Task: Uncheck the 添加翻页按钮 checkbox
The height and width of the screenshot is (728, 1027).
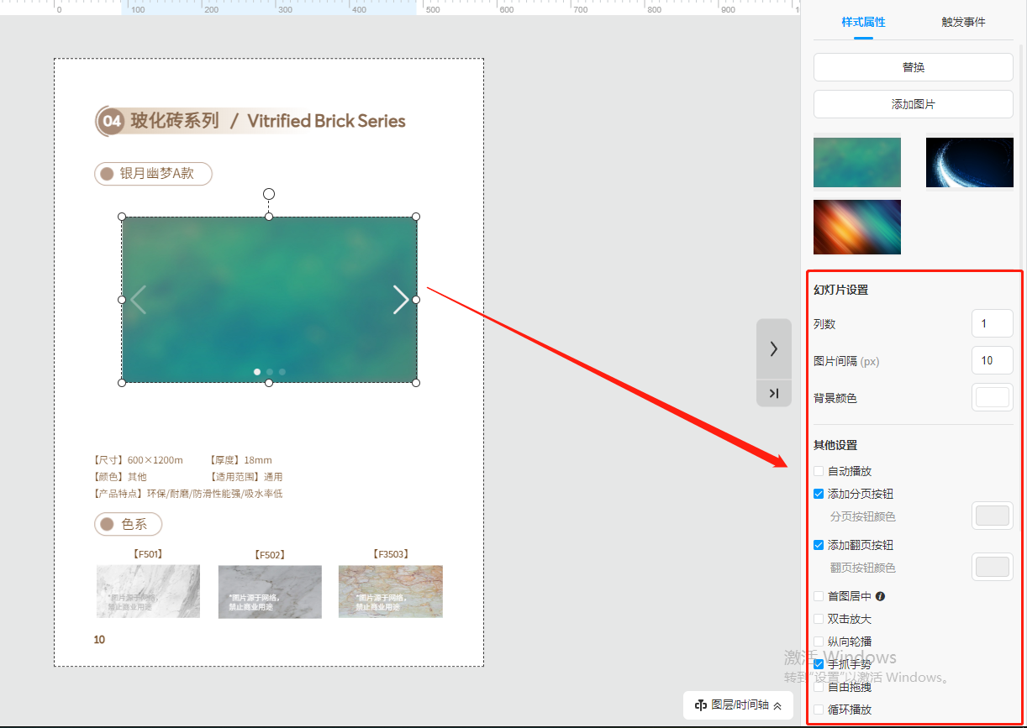Action: pos(819,545)
